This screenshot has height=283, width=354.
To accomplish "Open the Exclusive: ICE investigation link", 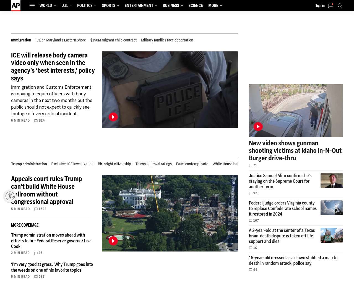I will [72, 164].
